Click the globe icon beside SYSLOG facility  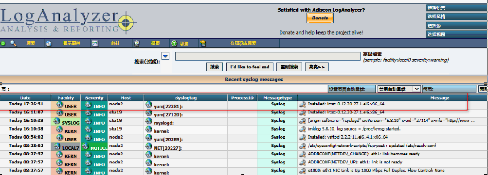pyautogui.click(x=56, y=121)
